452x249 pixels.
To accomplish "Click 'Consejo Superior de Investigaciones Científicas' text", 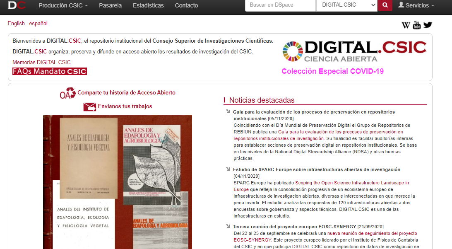I will click(212, 41).
